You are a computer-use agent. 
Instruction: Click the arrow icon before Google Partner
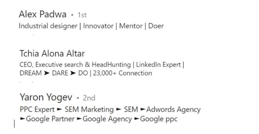point(23,118)
